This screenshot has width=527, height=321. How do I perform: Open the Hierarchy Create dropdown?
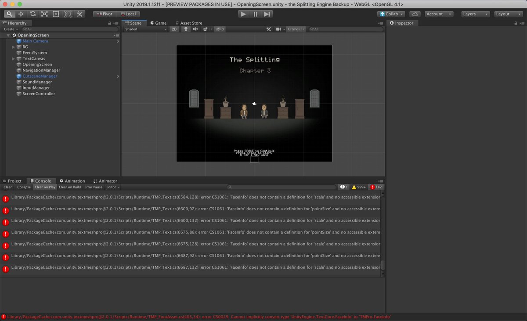tap(11, 29)
